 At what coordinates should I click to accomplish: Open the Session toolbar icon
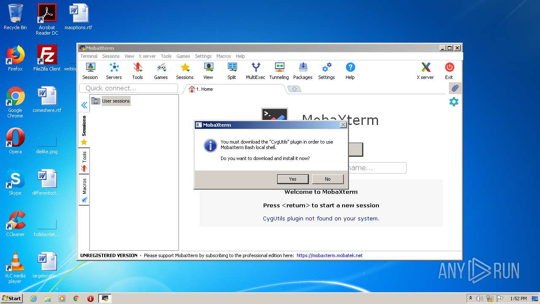(x=90, y=71)
